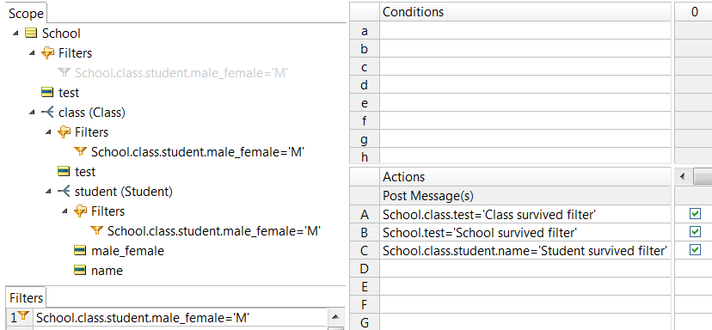Select the male_female attribute label
712x330 pixels.
point(127,251)
